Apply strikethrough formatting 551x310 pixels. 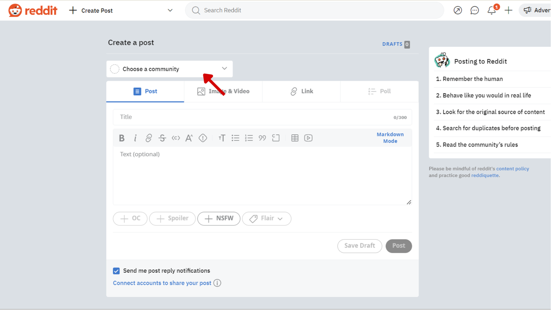(x=162, y=138)
